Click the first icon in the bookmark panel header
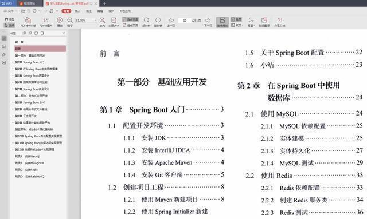The height and width of the screenshot is (219, 367). tap(24, 33)
